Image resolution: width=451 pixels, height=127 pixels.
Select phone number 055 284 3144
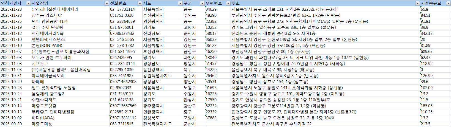click(x=126, y=64)
